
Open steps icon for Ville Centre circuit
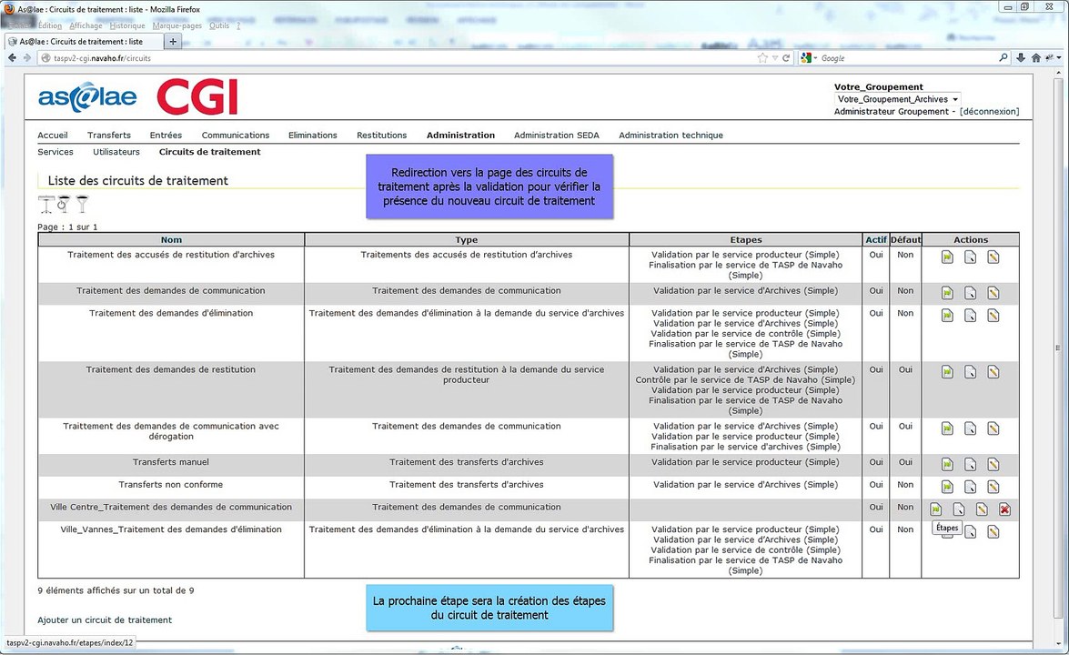coord(935,509)
